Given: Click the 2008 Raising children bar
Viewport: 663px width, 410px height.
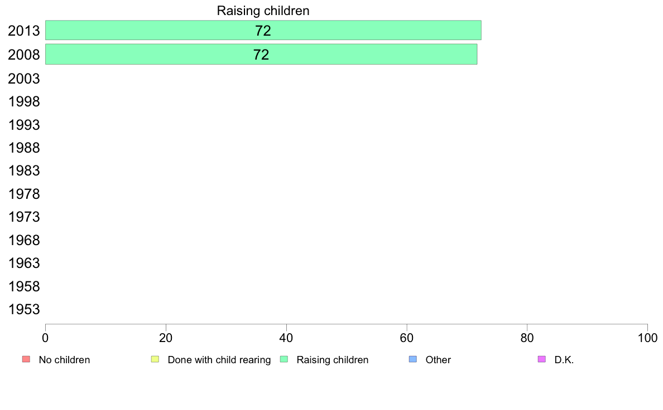Looking at the screenshot, I should point(261,55).
